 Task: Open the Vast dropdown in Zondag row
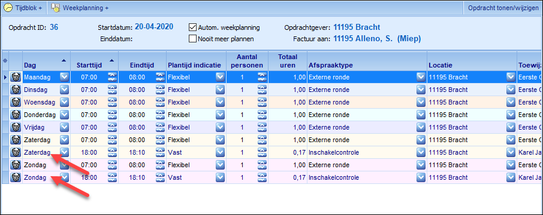pyautogui.click(x=220, y=177)
